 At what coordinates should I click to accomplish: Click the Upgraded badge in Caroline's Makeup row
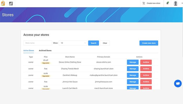tap(46, 76)
